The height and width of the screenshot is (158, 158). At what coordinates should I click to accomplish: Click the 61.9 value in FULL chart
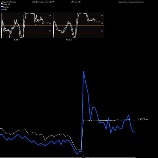point(98,21)
